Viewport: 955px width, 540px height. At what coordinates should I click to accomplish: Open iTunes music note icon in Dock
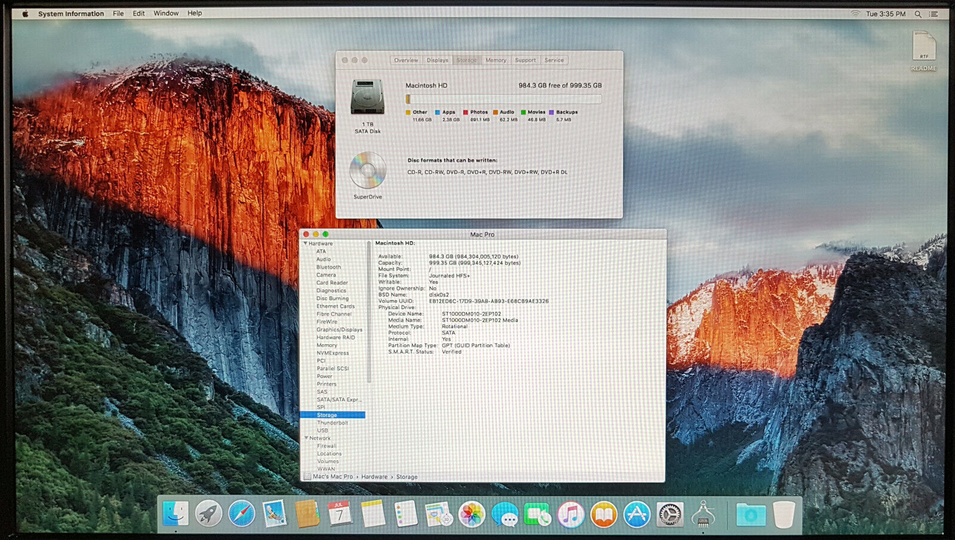pos(571,514)
